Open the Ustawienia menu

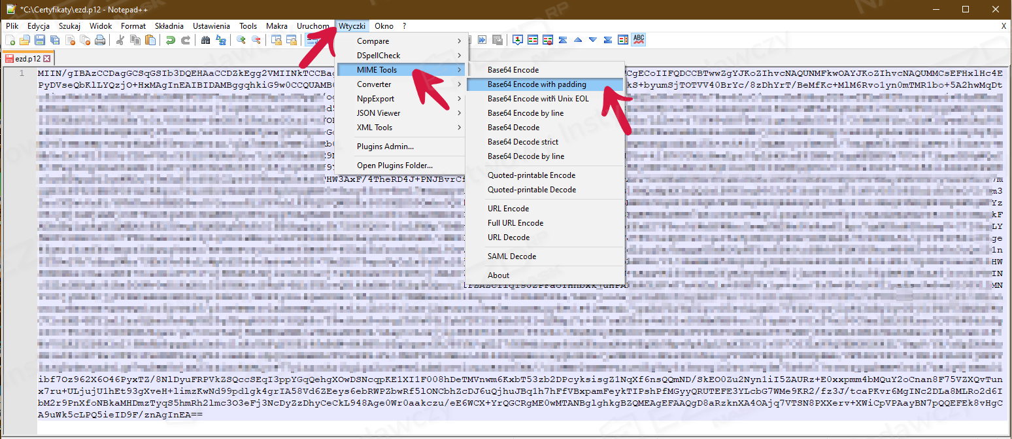pos(211,26)
